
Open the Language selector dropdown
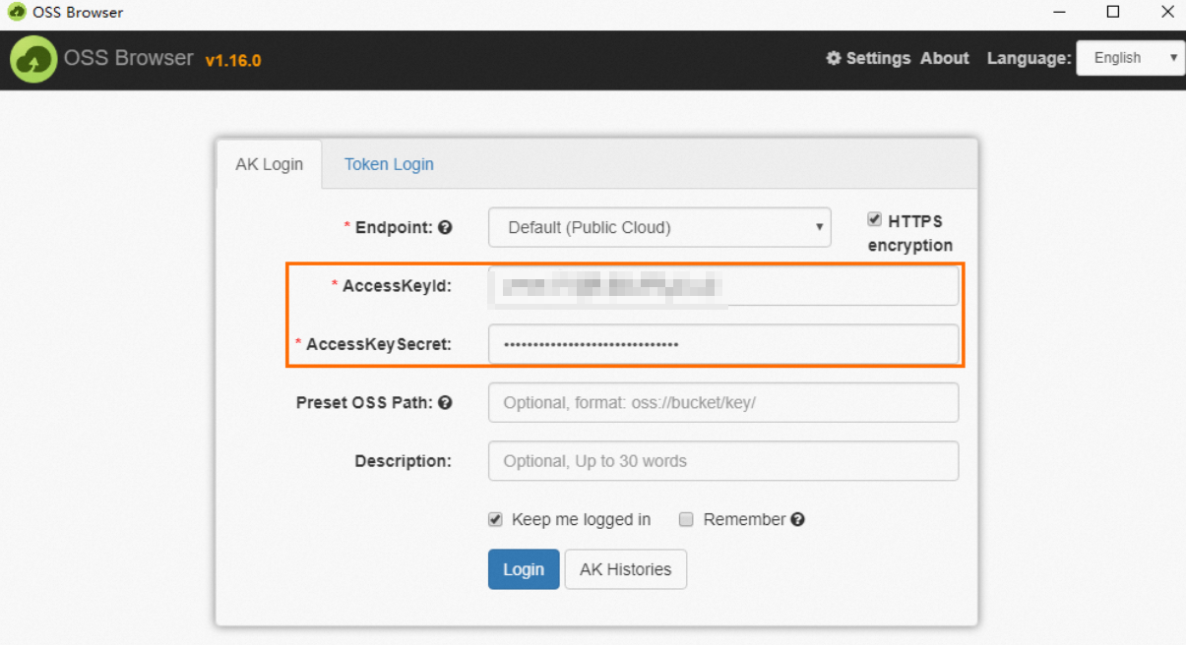coord(1130,58)
